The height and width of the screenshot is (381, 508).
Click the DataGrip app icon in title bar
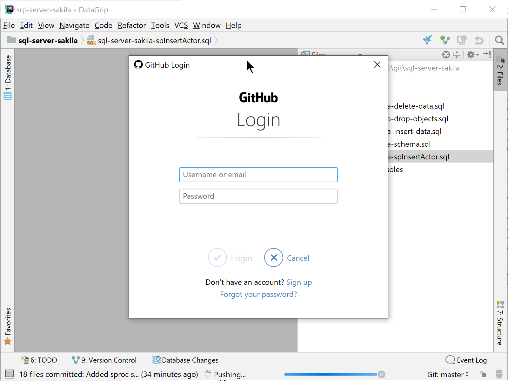coord(10,10)
